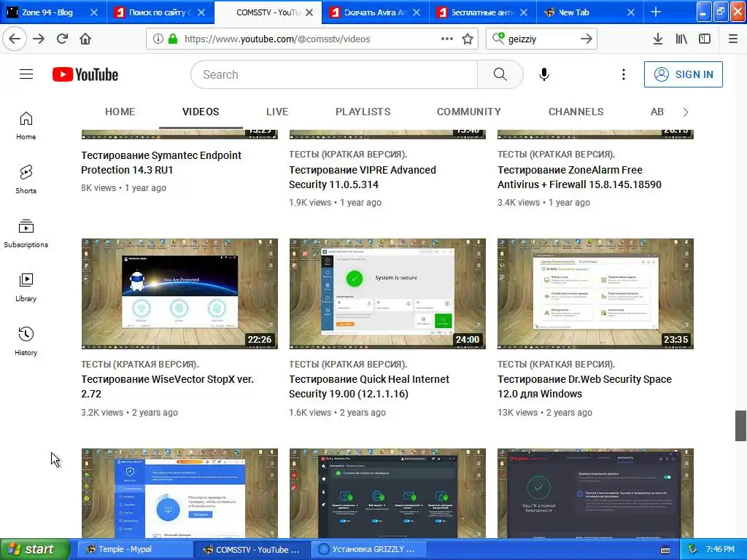
Task: Click the page vertical scrollbar thumb
Action: [x=740, y=425]
